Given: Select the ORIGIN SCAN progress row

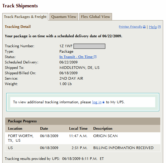Looking at the screenshot, I should [83, 138].
